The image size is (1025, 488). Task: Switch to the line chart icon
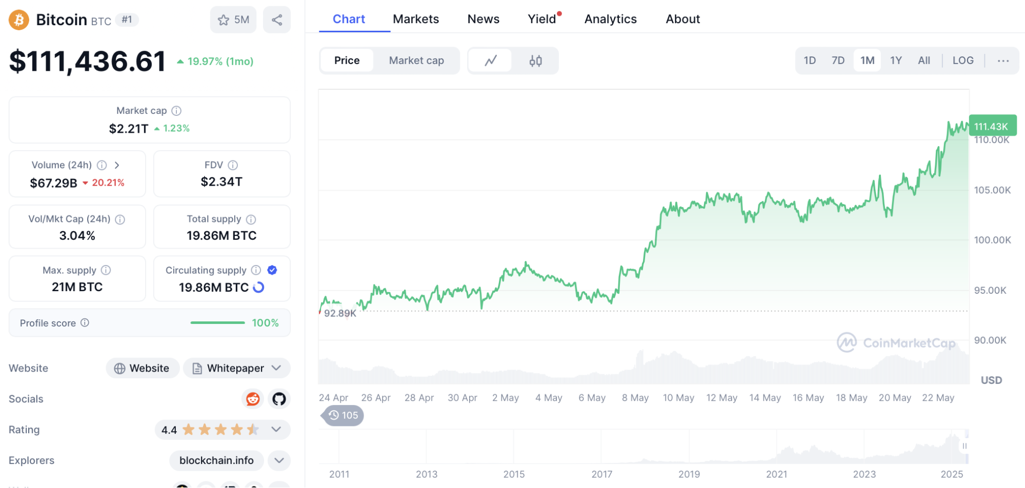click(x=491, y=61)
